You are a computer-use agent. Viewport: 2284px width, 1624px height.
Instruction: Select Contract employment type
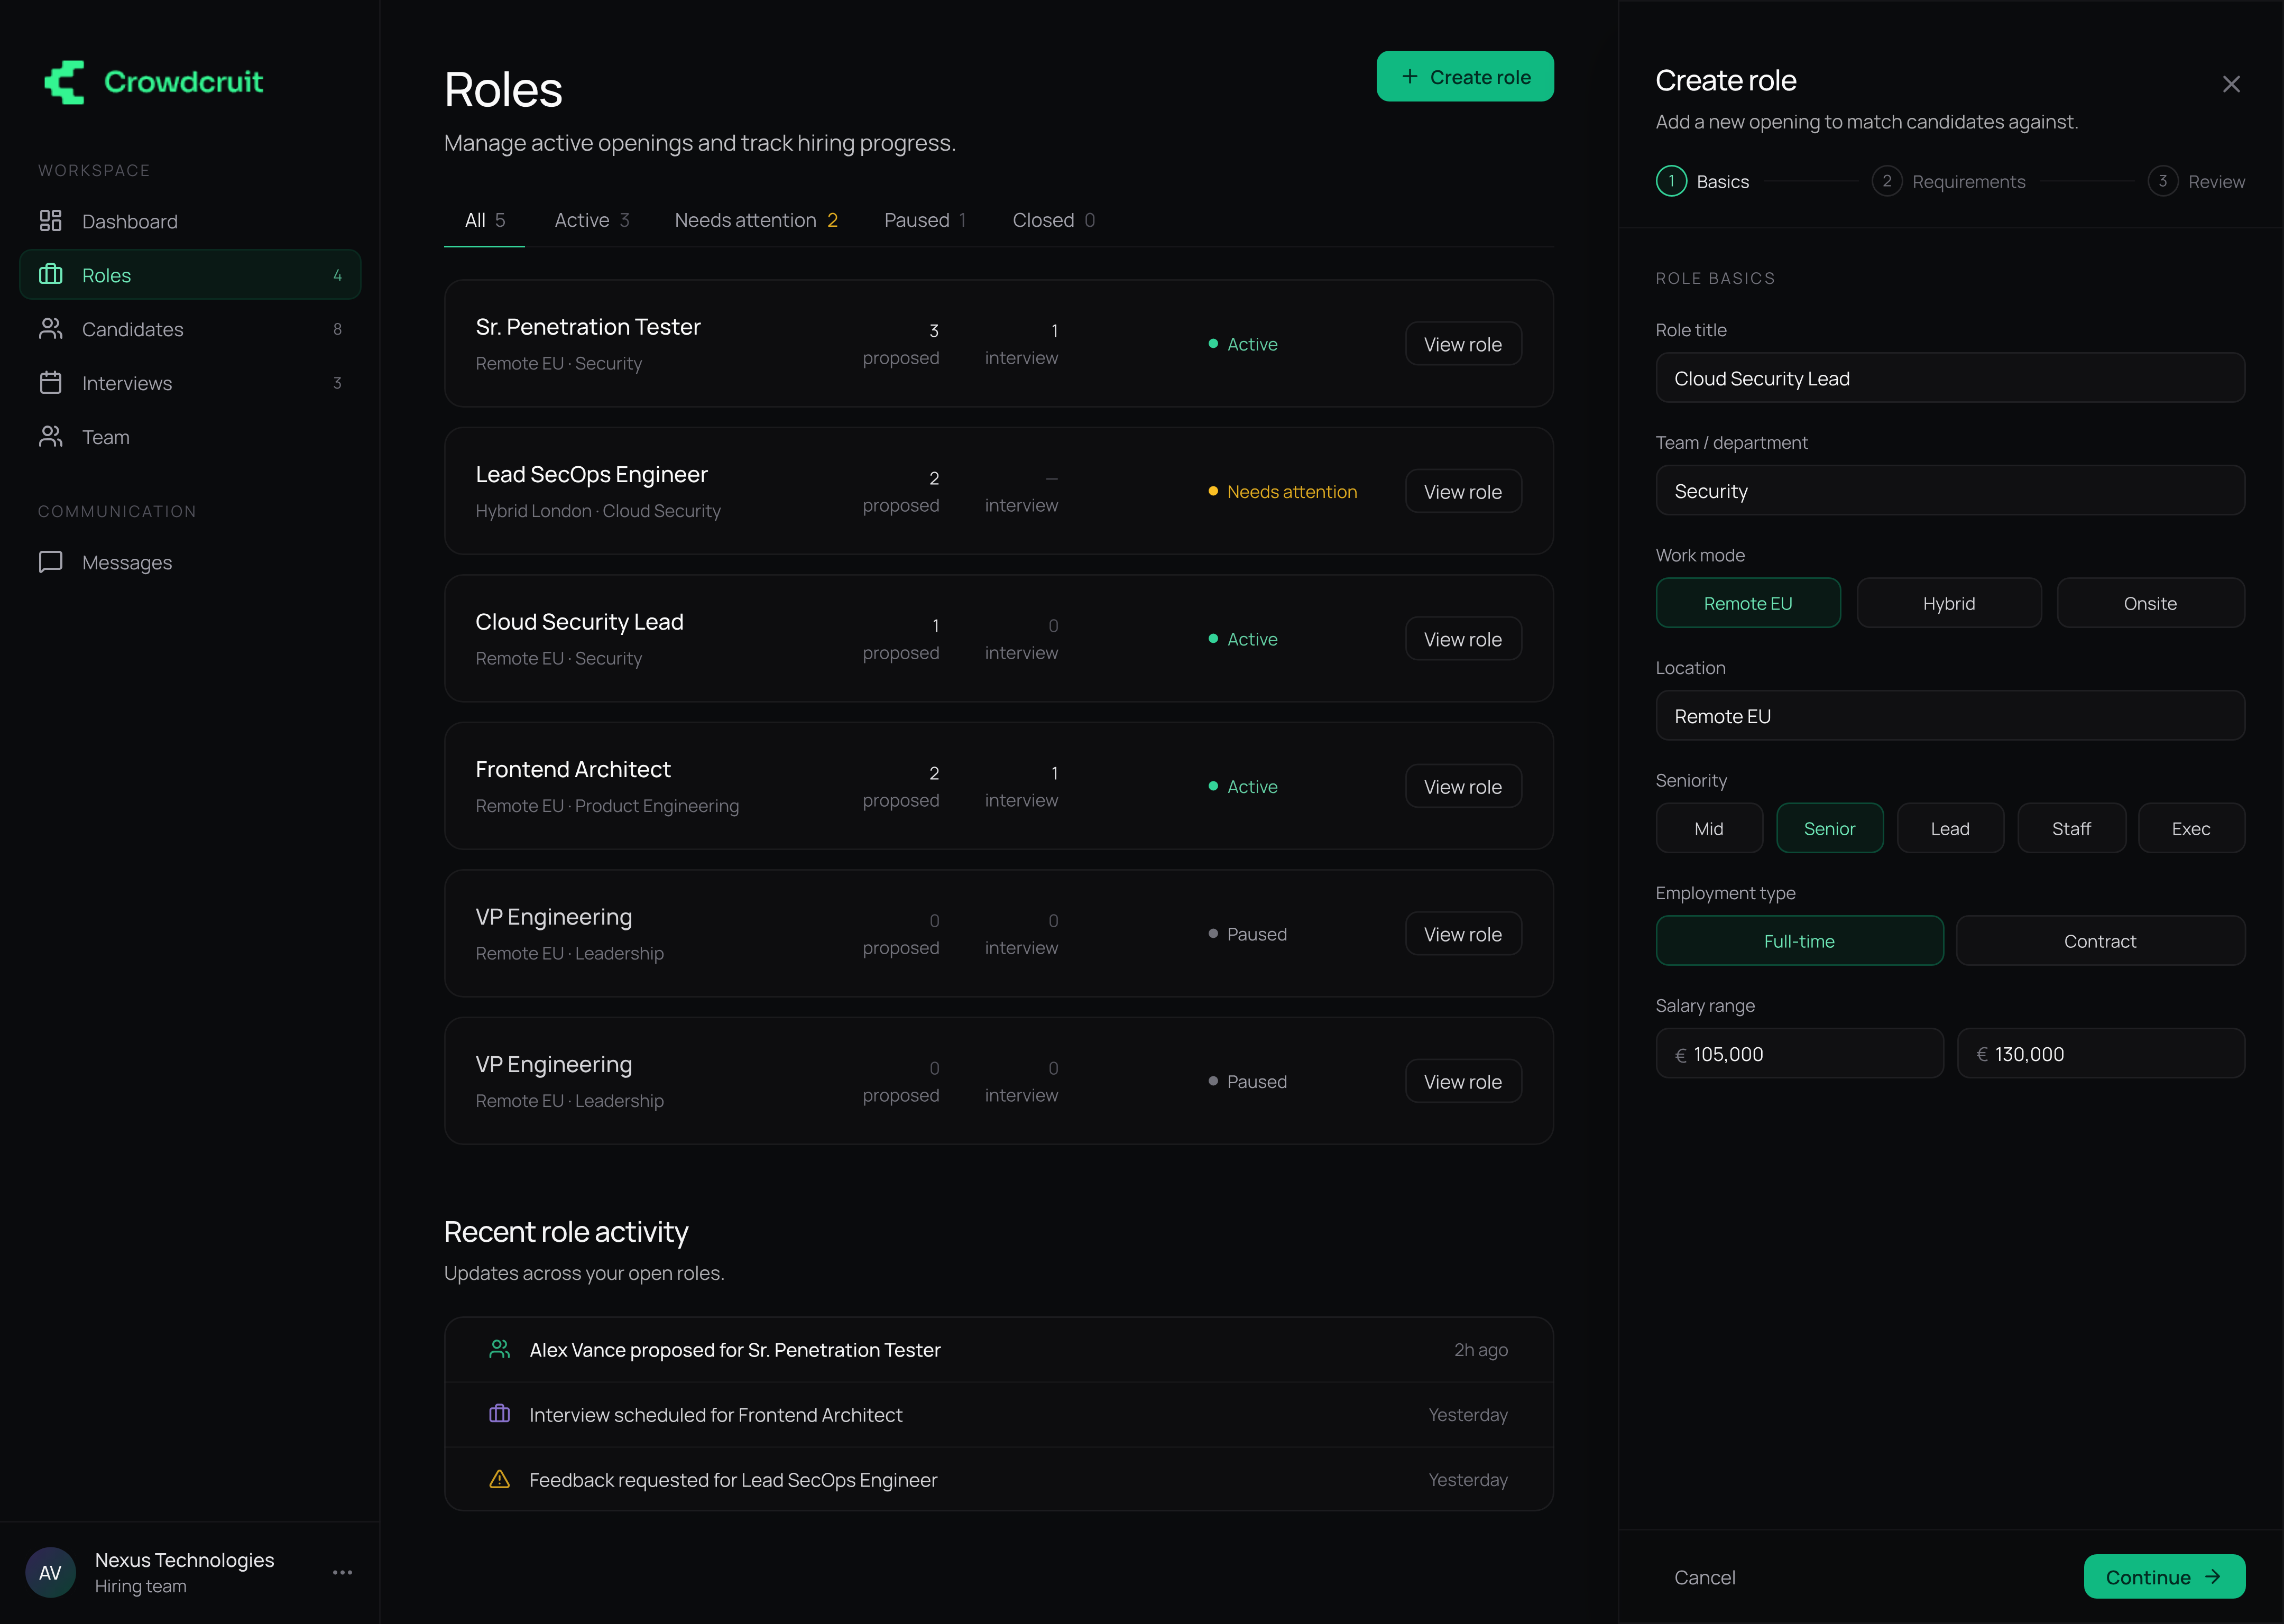2100,941
